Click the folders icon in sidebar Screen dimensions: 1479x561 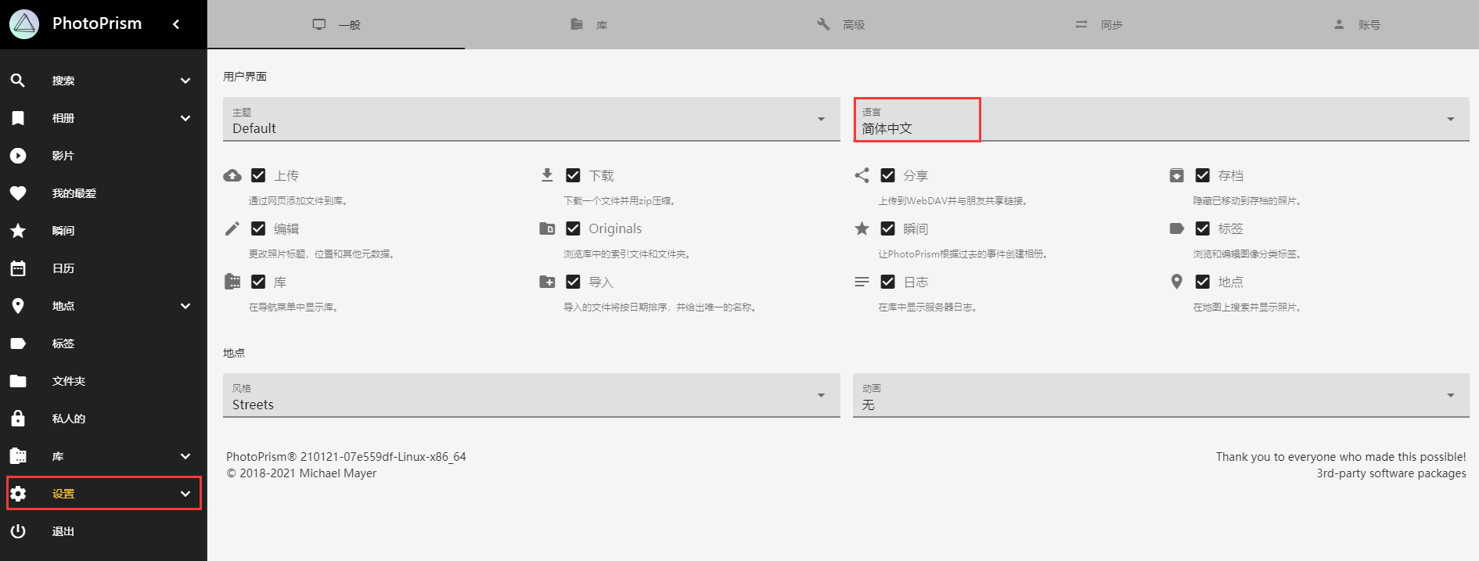(x=18, y=381)
